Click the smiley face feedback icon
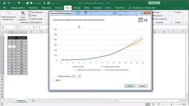This screenshot has width=189, height=106. click(27, 3)
